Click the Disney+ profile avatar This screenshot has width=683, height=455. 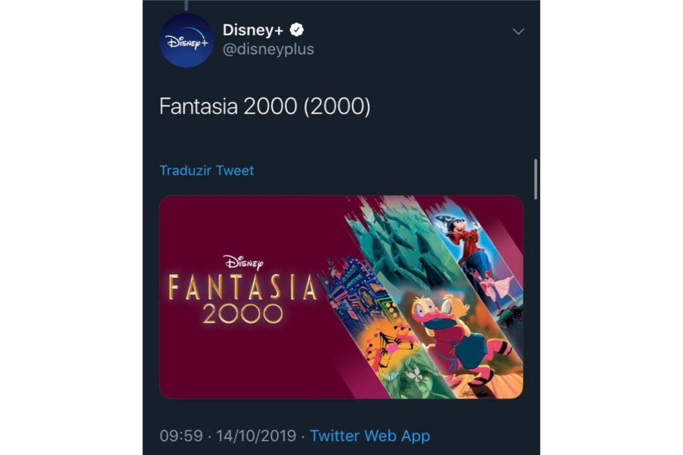(x=187, y=40)
